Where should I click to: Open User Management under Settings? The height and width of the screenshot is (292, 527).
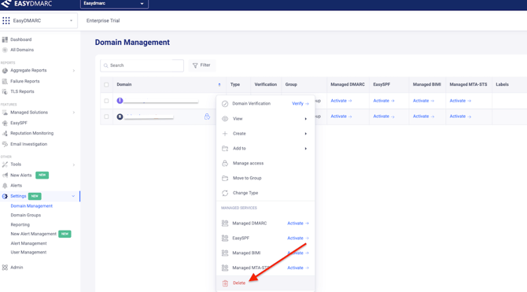[28, 253]
